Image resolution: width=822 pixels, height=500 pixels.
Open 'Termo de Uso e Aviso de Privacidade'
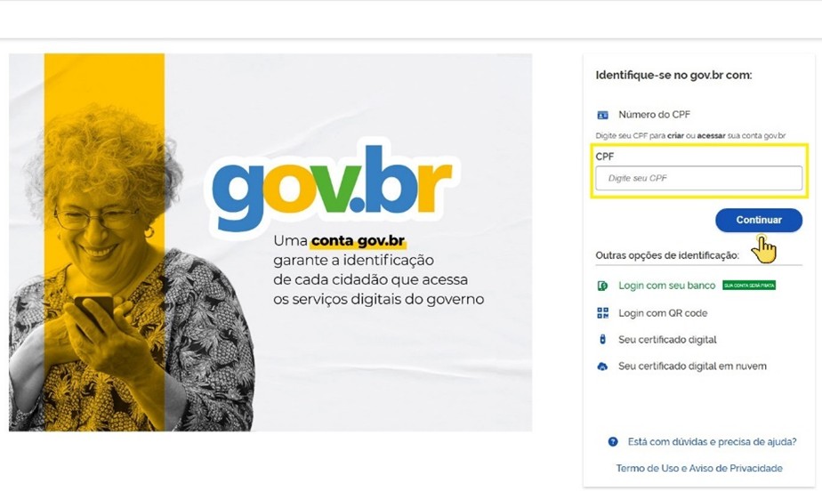(699, 469)
